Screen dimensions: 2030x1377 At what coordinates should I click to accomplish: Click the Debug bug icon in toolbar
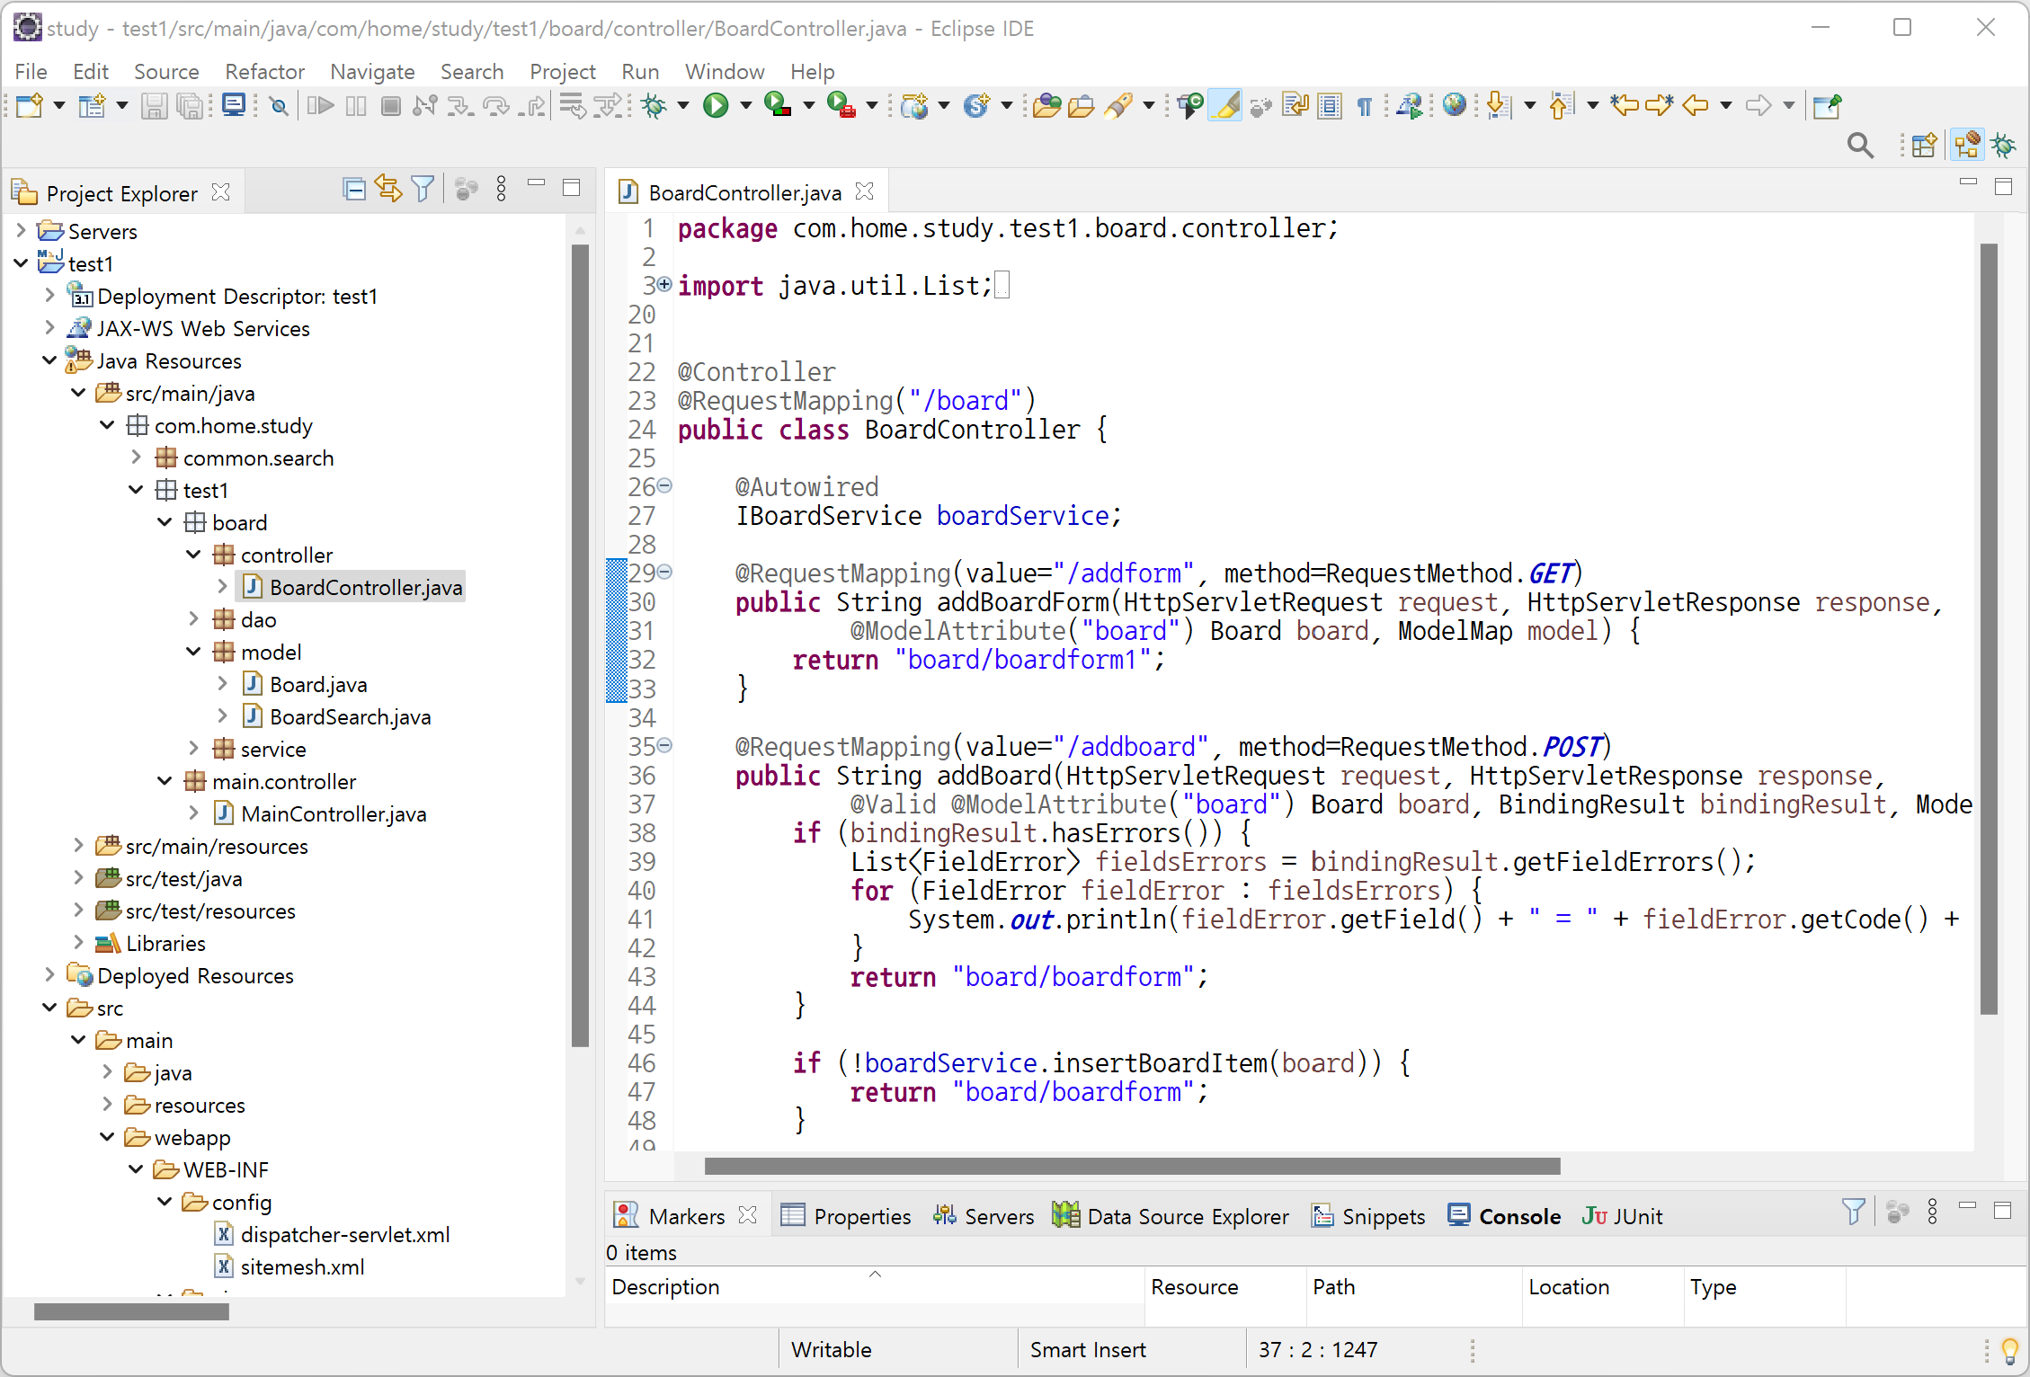tap(654, 106)
